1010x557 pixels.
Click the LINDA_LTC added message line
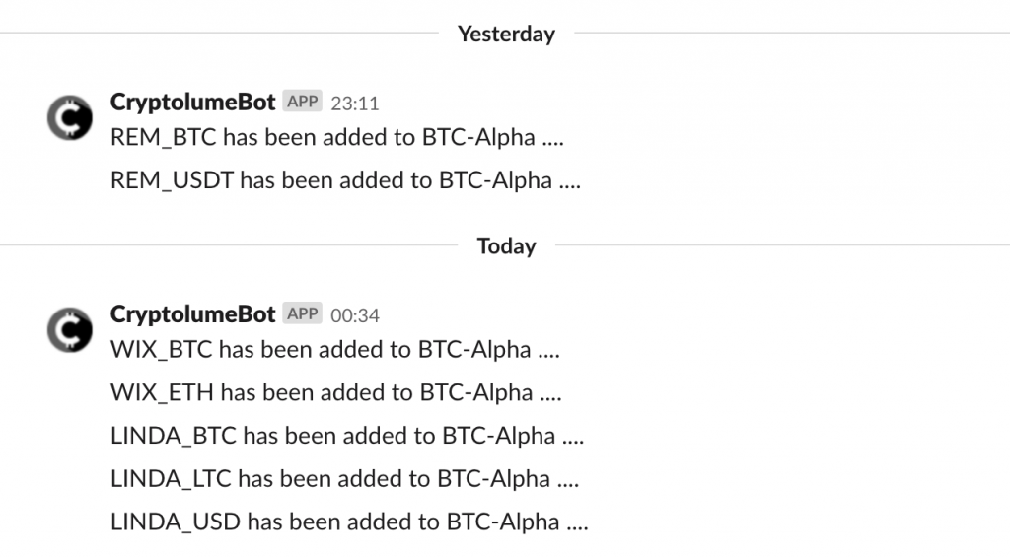click(x=344, y=479)
